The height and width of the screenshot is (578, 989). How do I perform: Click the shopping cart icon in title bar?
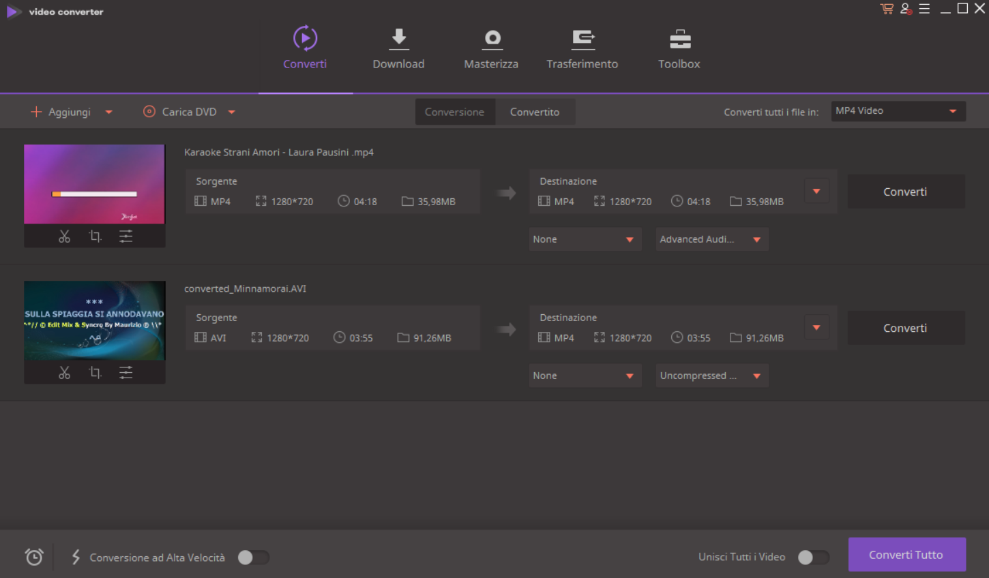point(887,9)
